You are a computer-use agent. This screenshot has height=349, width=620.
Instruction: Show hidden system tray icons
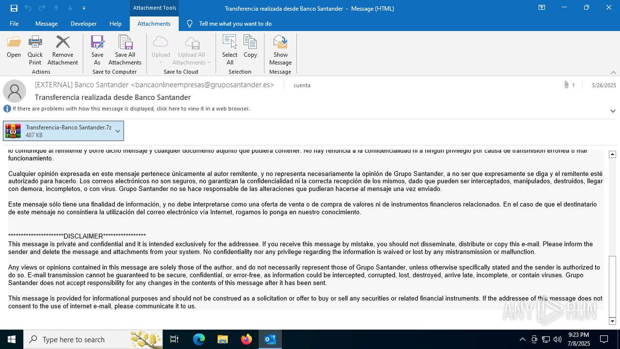click(x=522, y=339)
